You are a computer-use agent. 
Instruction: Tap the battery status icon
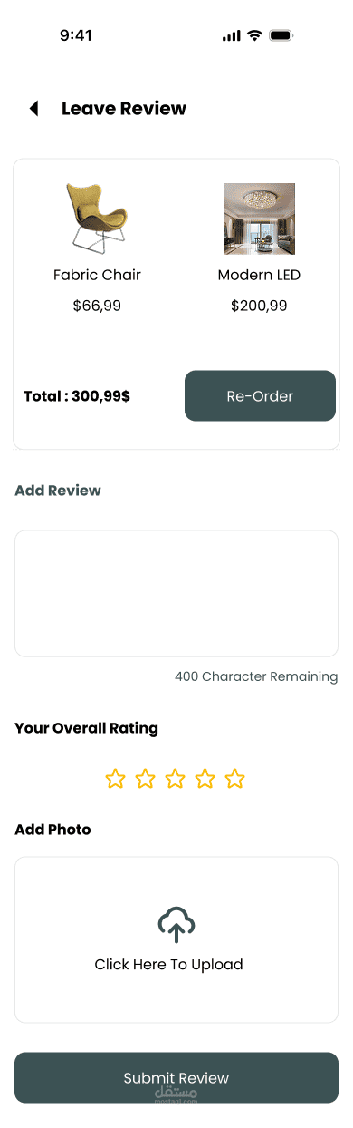(x=281, y=35)
